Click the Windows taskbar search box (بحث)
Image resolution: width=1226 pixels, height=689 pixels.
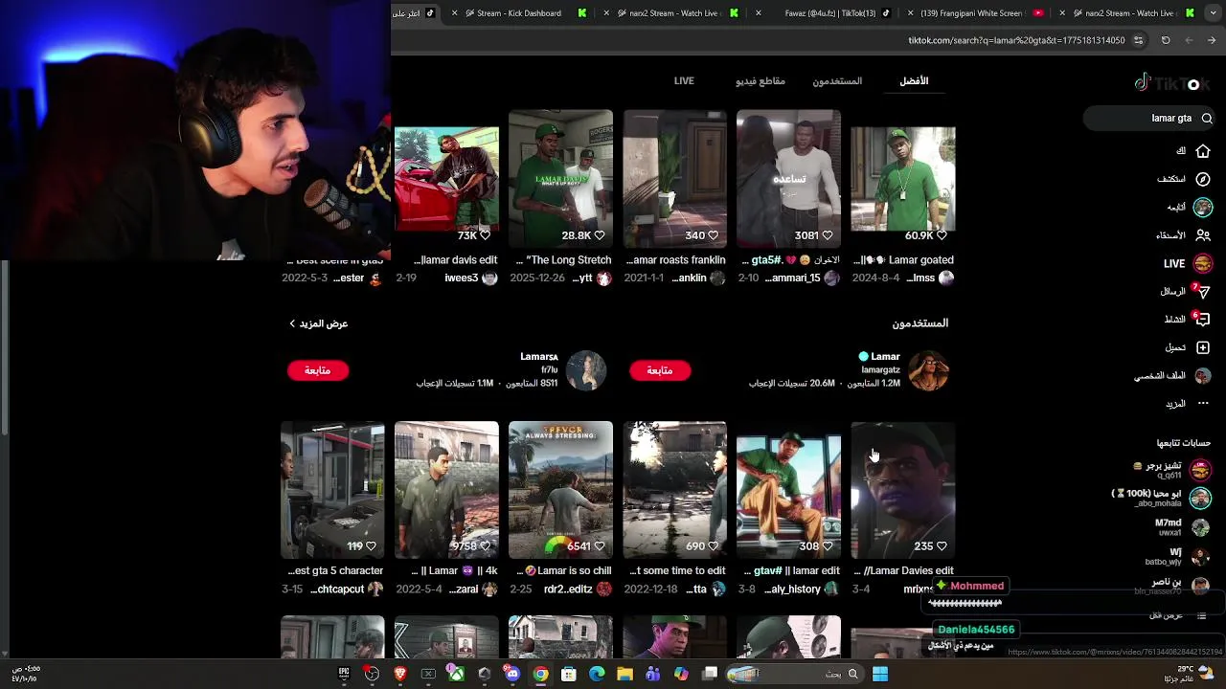[796, 674]
